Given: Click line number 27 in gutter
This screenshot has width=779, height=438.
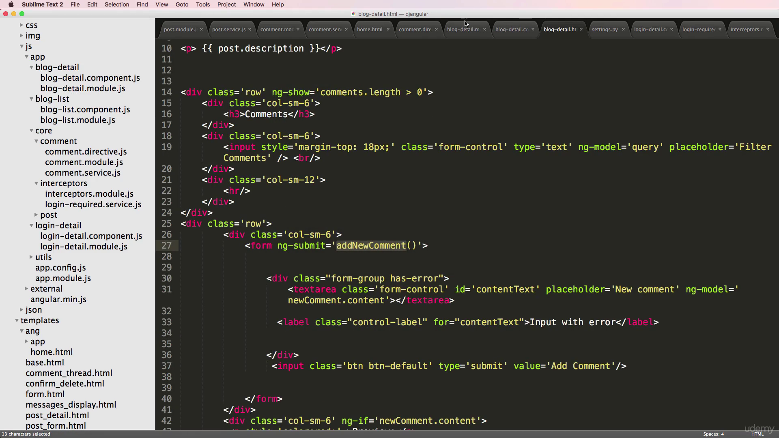Looking at the screenshot, I should [x=166, y=246].
